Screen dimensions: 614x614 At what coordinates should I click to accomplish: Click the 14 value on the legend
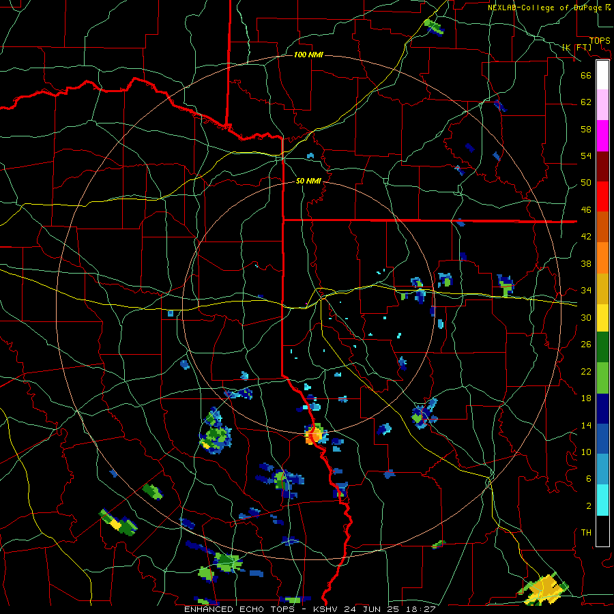tap(586, 425)
